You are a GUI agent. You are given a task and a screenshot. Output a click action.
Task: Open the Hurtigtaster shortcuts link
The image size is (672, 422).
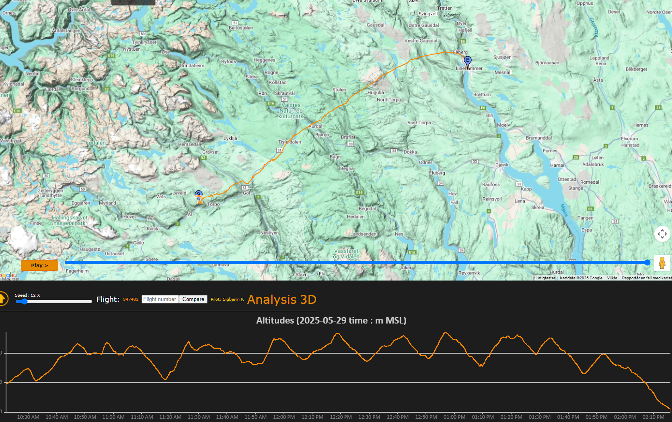[x=544, y=278]
